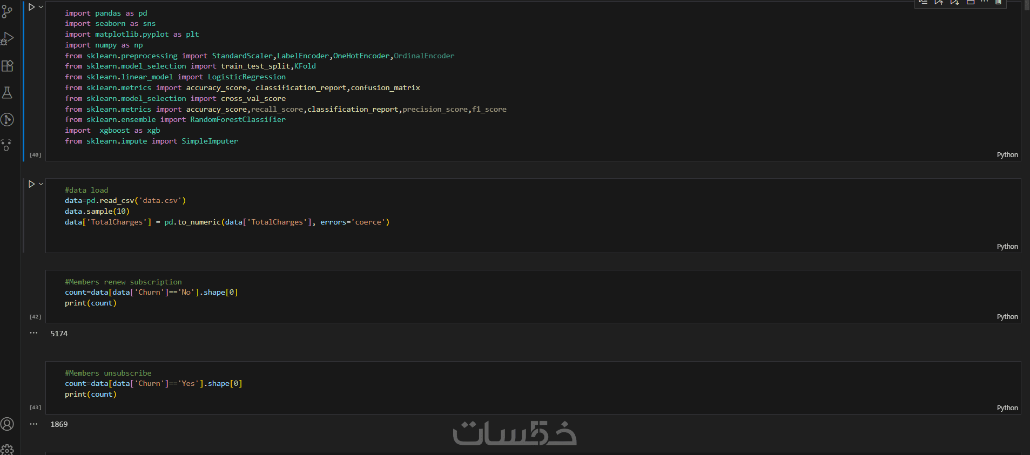Delete the current cell with the trash icon
The height and width of the screenshot is (455, 1030).
point(998,2)
